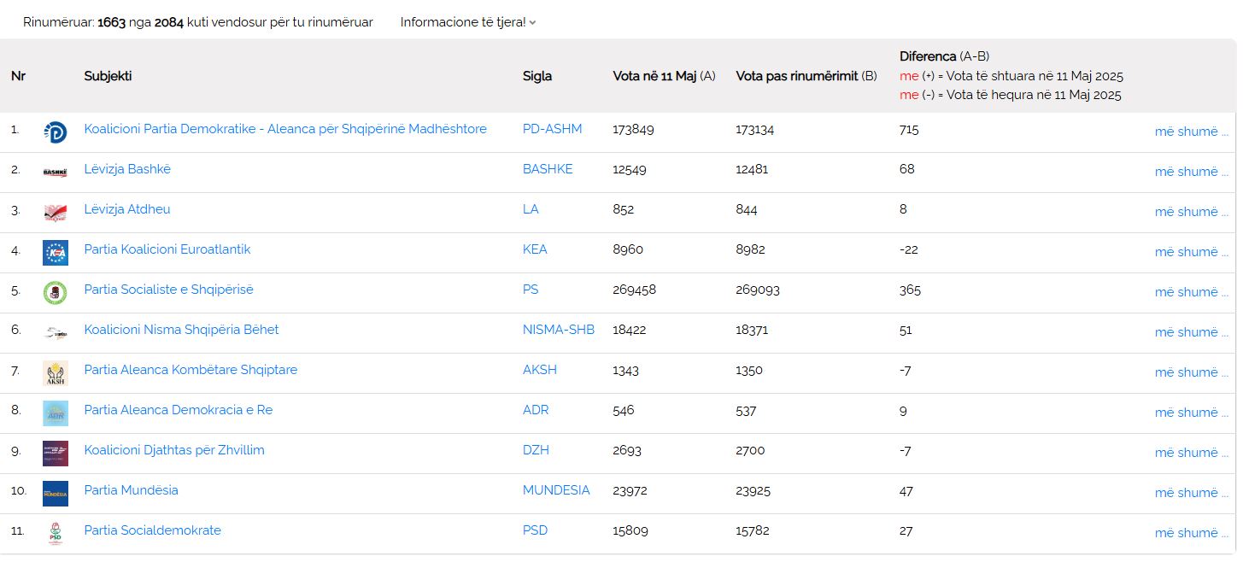1243x568 pixels.
Task: Show 'më shumë ...' for Partia Mundësia row
Action: point(1191,493)
